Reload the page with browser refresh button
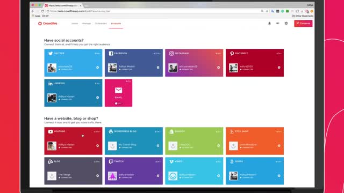Viewport: 344px width, 193px height. pyautogui.click(x=42, y=11)
